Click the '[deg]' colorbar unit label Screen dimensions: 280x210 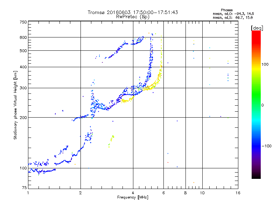pos(257,28)
